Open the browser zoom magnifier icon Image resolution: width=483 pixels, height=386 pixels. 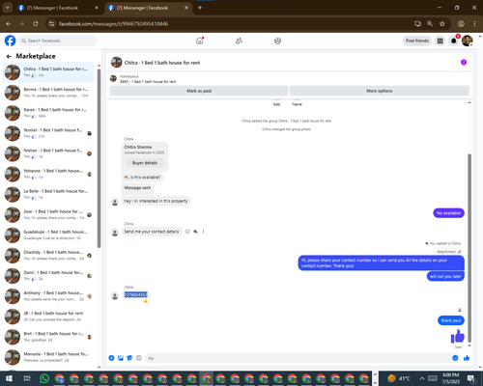(x=430, y=24)
